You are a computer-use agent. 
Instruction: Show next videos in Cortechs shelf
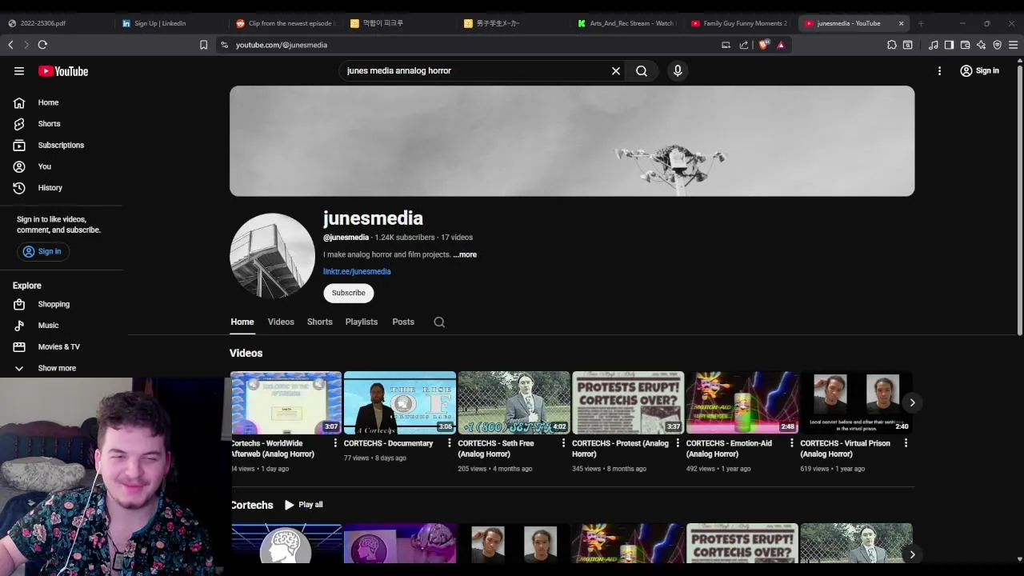tap(912, 554)
